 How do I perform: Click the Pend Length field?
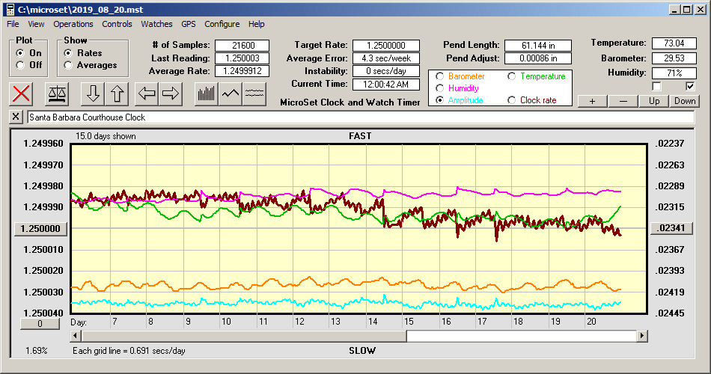click(x=538, y=46)
